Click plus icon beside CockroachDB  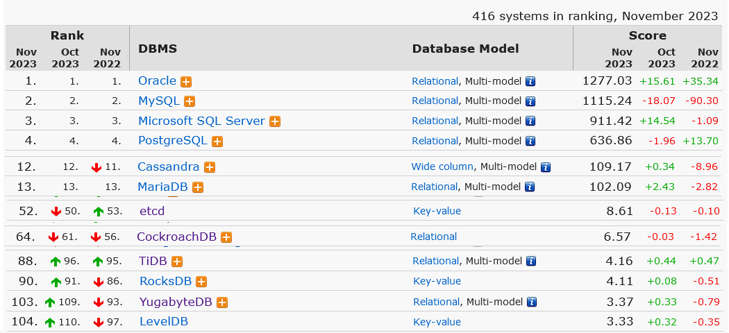coord(226,237)
